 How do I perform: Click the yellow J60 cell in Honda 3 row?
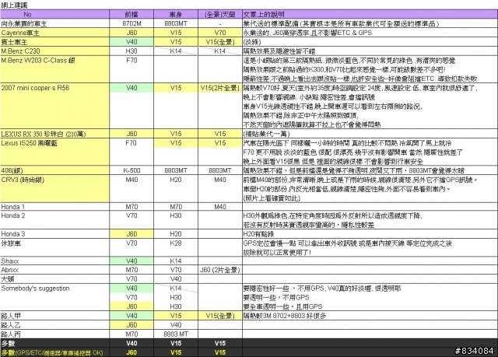[x=132, y=234]
